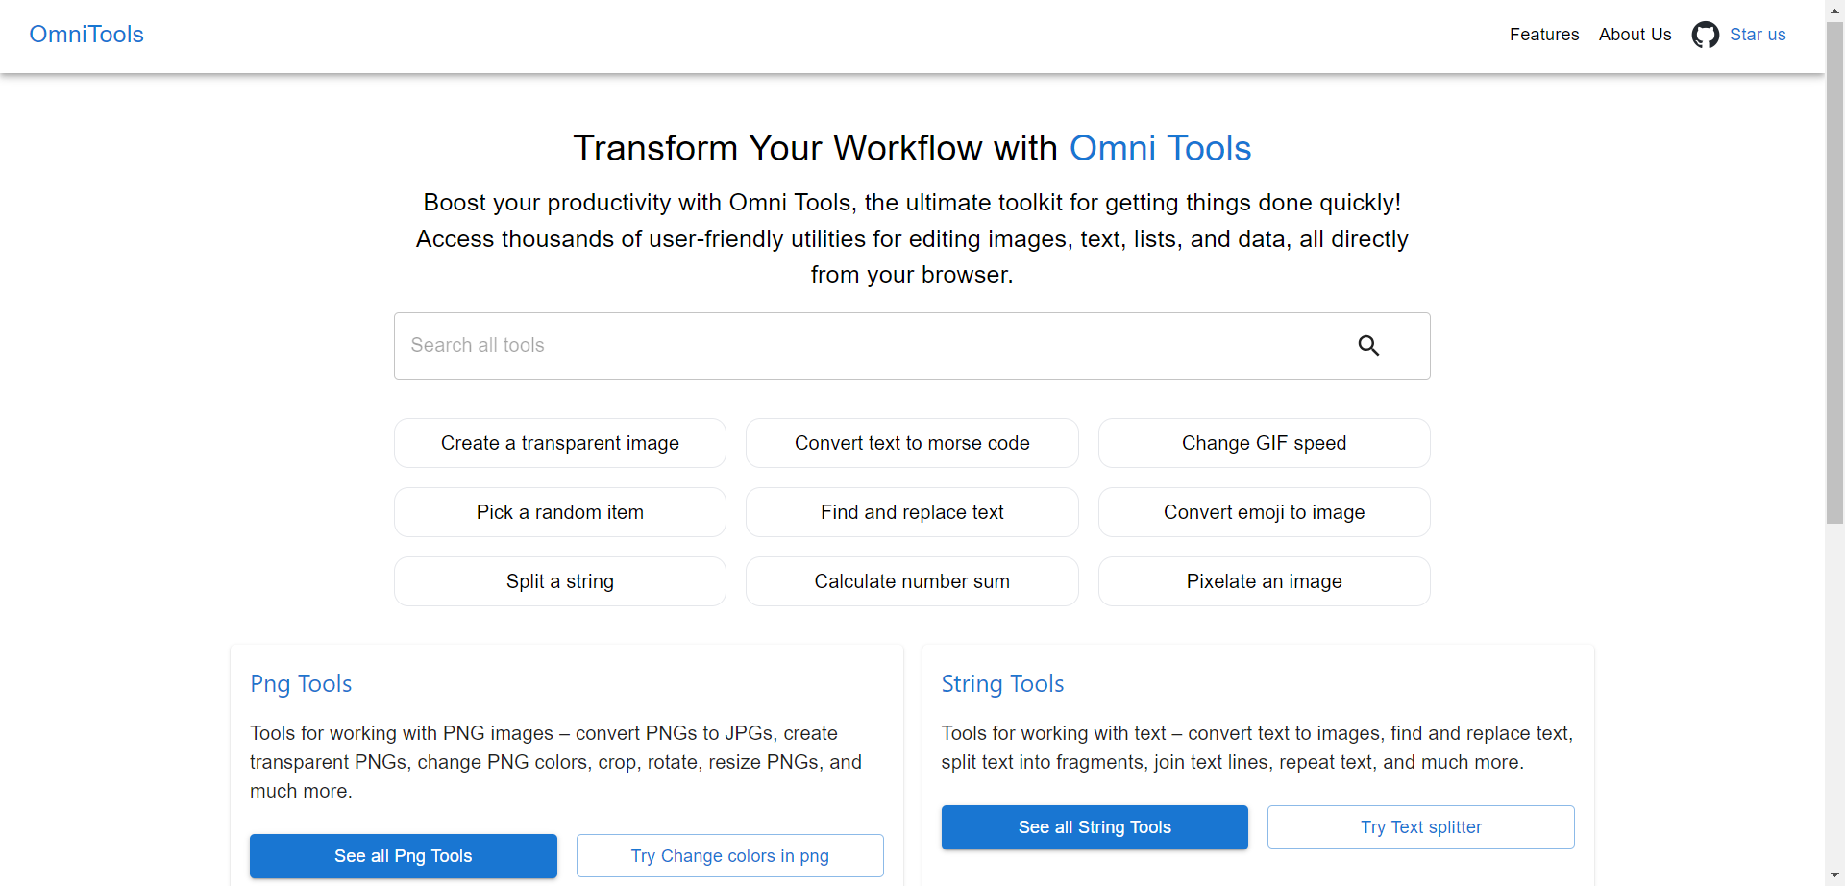Open the About Us menu item
The height and width of the screenshot is (886, 1845).
click(x=1635, y=35)
